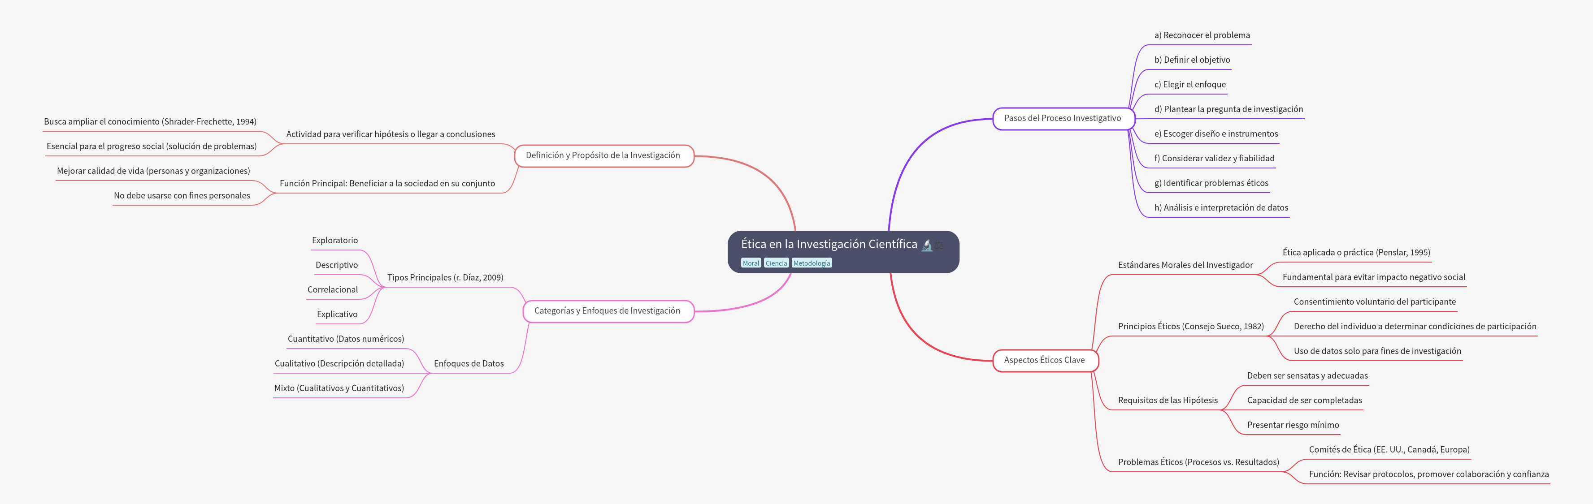
Task: Select the 'Metodología' tag
Action: (x=812, y=263)
